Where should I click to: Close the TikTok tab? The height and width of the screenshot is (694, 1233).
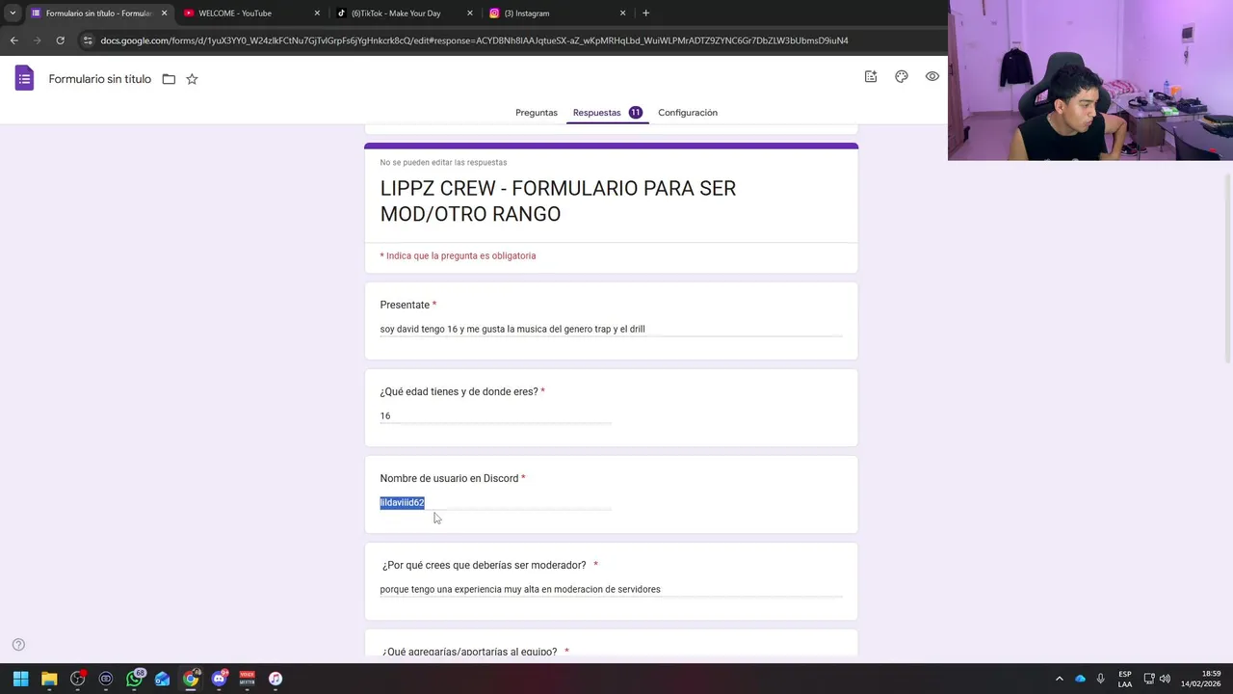[470, 13]
